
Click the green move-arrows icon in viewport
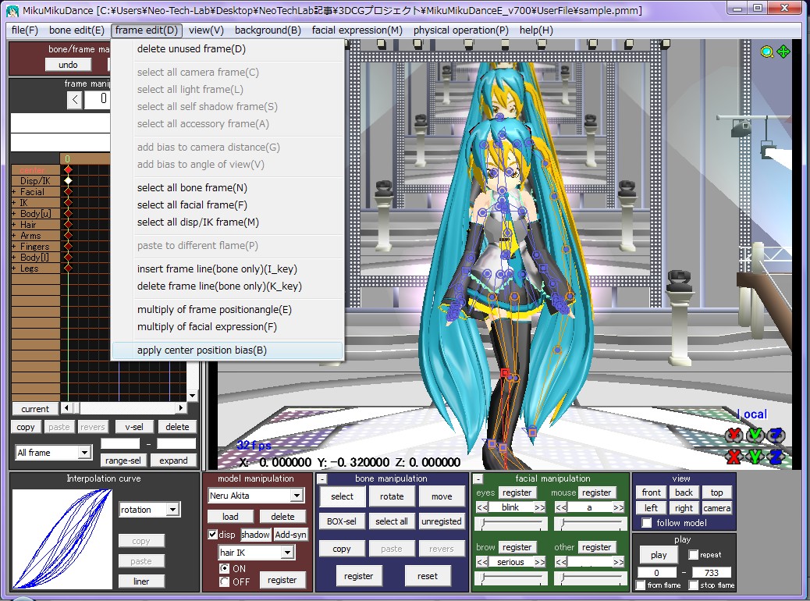pyautogui.click(x=783, y=52)
